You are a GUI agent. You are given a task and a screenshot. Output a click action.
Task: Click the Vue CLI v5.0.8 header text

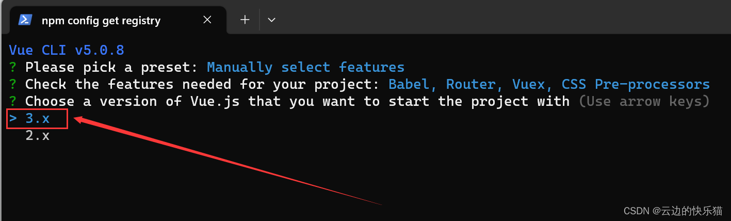(67, 50)
